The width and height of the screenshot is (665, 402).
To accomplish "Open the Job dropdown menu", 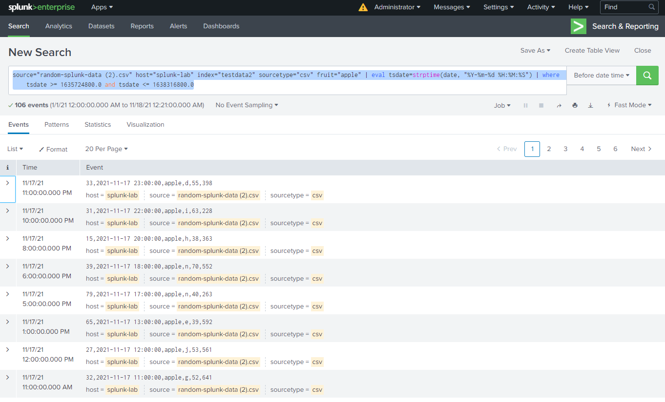I will [x=502, y=105].
